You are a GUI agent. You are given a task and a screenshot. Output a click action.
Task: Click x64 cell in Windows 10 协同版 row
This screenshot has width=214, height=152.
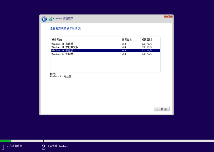coord(124,54)
